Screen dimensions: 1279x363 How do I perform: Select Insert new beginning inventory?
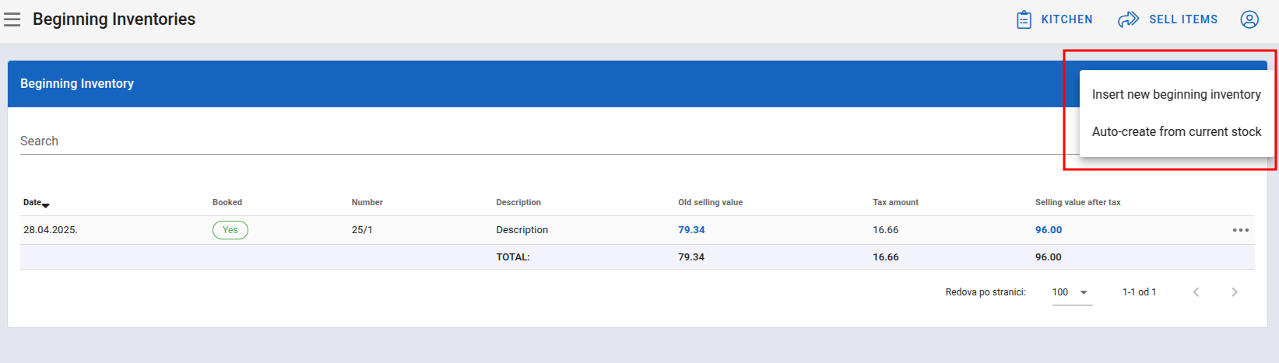(1176, 94)
